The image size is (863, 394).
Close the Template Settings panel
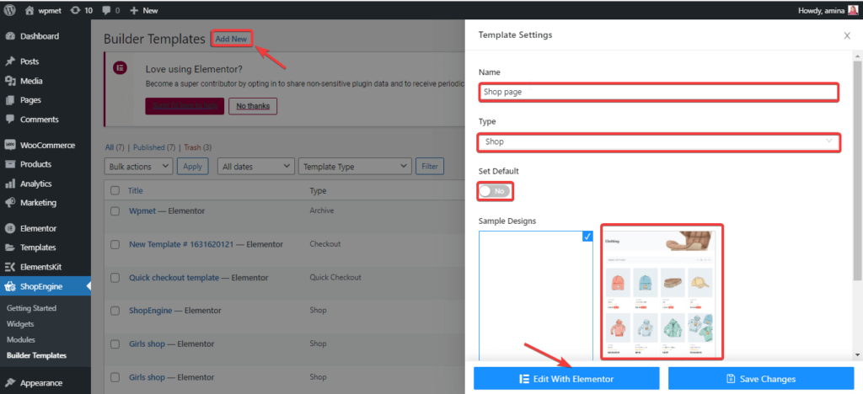pyautogui.click(x=847, y=36)
